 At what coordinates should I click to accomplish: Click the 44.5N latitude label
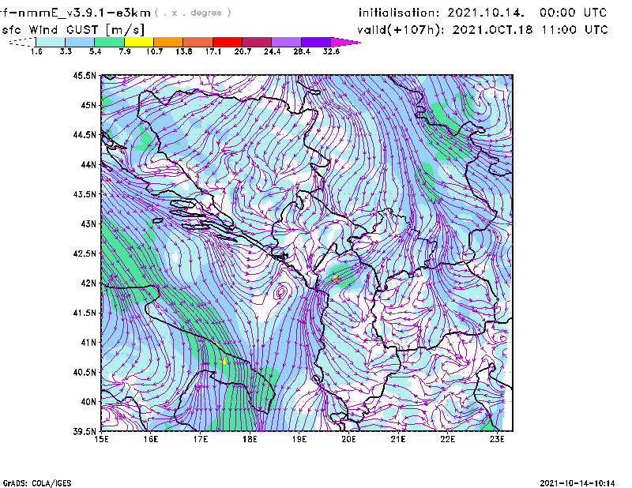tap(85, 134)
